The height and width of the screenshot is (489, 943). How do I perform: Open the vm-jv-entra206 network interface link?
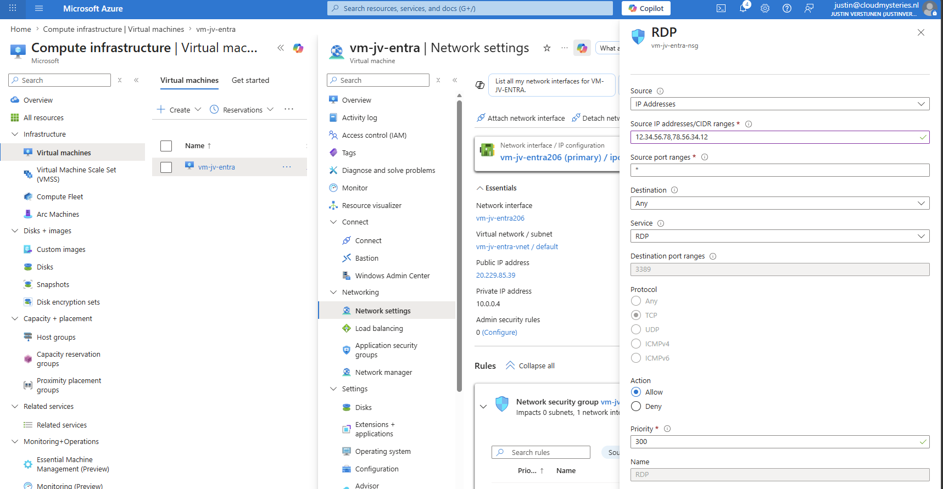point(500,218)
